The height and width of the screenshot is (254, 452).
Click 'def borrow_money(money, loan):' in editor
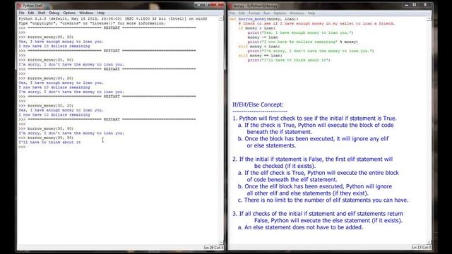(263, 19)
